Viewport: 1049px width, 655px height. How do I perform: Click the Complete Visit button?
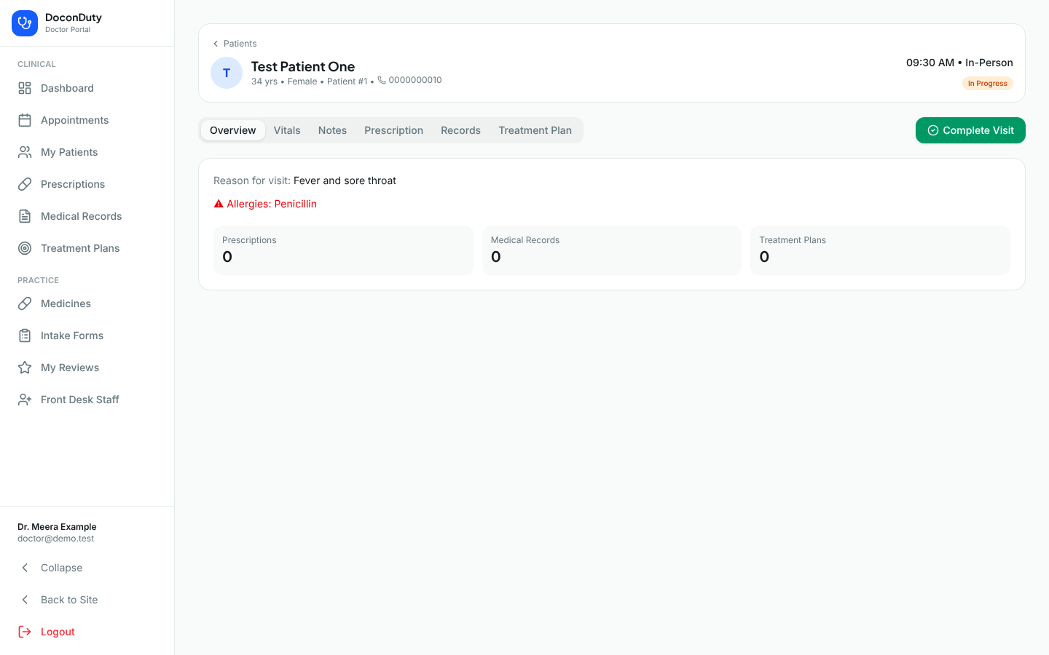pyautogui.click(x=970, y=130)
